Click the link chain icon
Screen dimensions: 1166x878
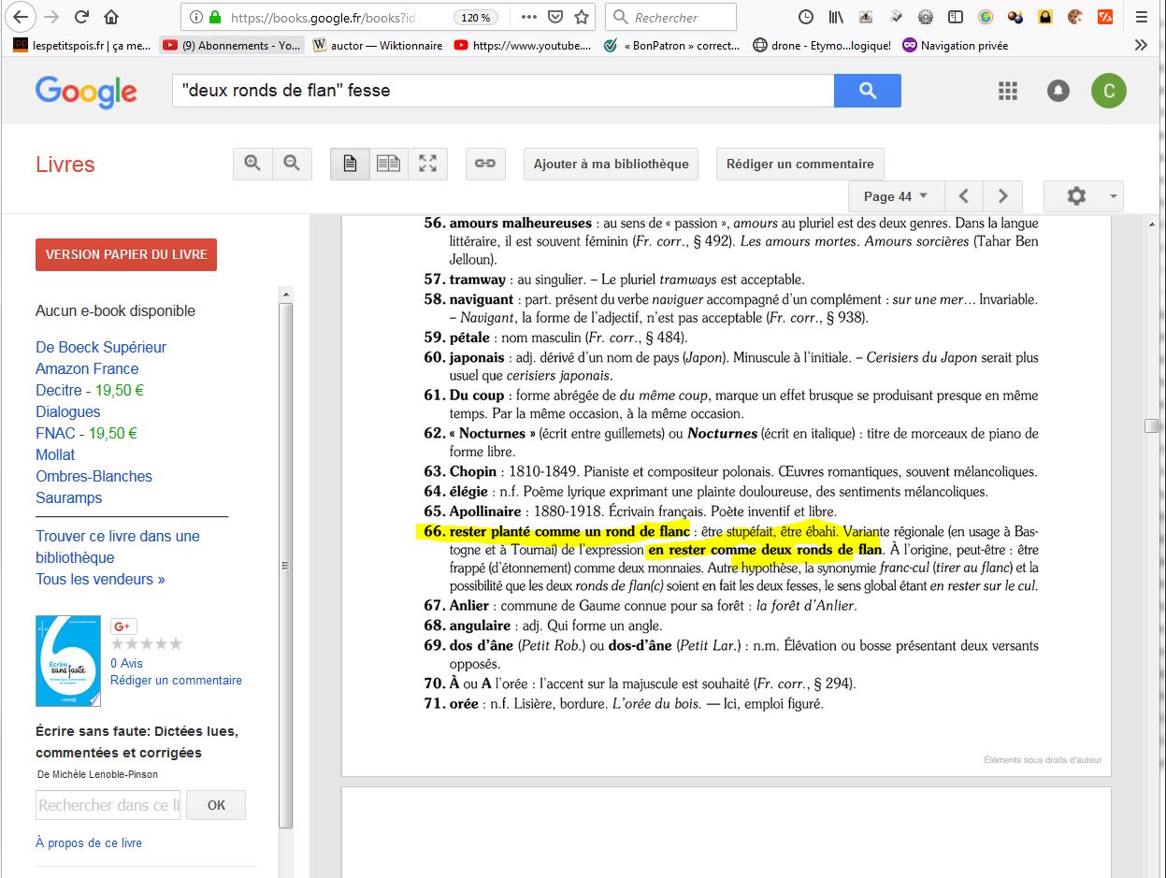point(484,164)
